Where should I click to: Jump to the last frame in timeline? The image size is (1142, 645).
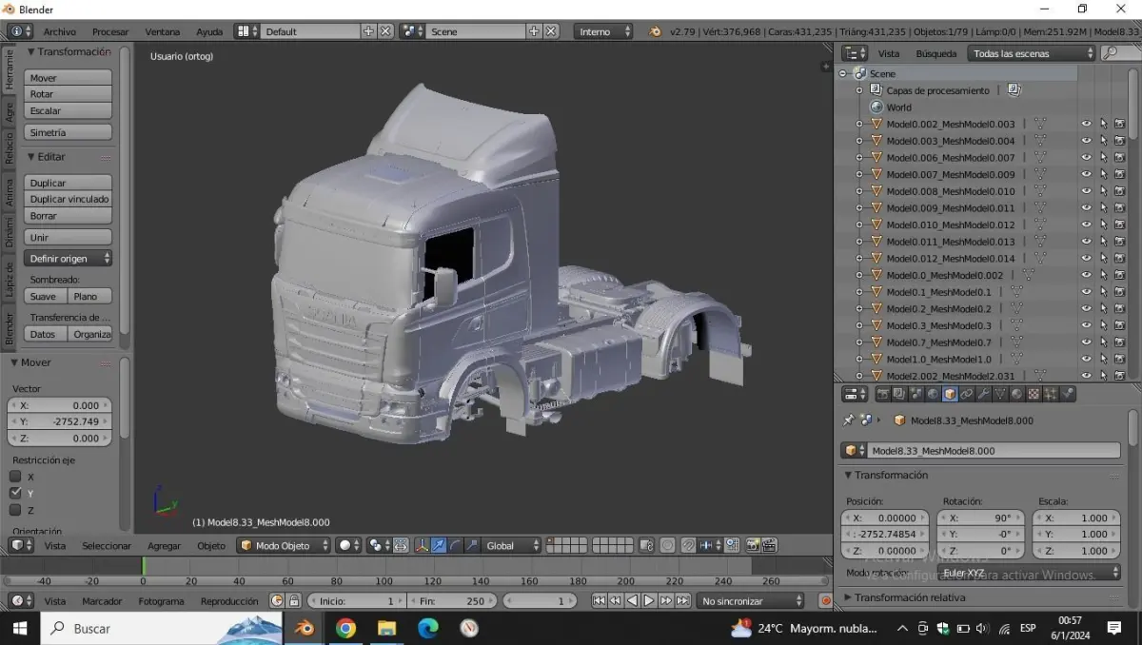tap(682, 600)
